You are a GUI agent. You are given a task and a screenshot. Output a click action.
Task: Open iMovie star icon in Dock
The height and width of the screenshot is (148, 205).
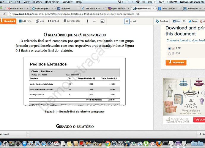[x=95, y=143]
